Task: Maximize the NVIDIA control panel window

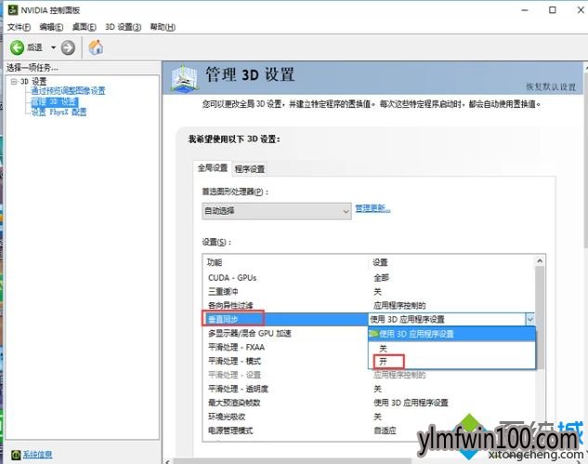Action: click(x=553, y=10)
